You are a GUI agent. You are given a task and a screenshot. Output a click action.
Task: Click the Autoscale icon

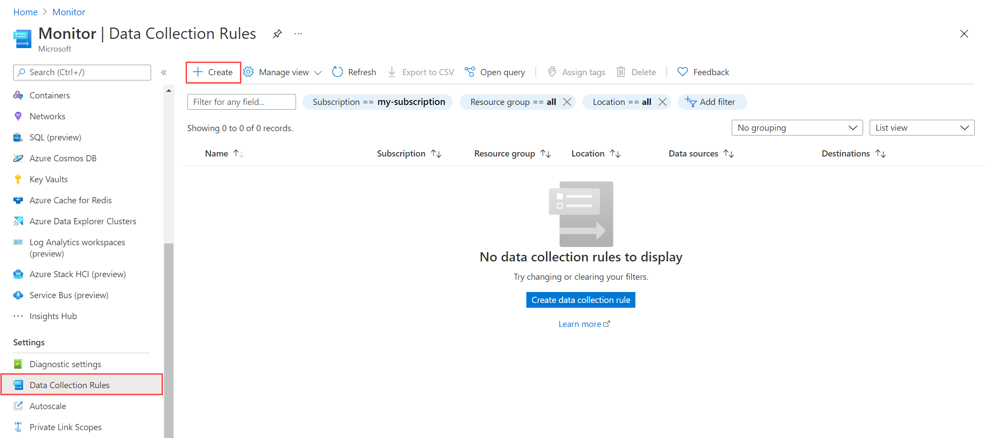pos(18,406)
